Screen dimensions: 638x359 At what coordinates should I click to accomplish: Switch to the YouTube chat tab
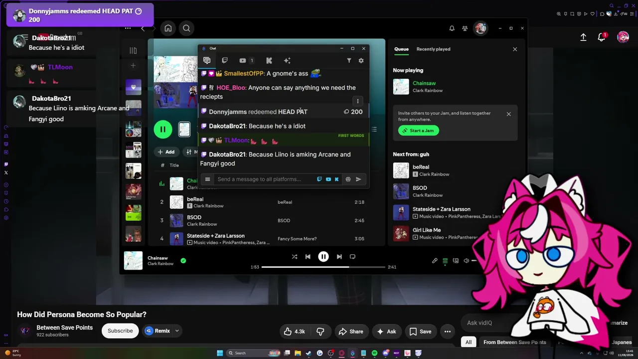point(246,60)
